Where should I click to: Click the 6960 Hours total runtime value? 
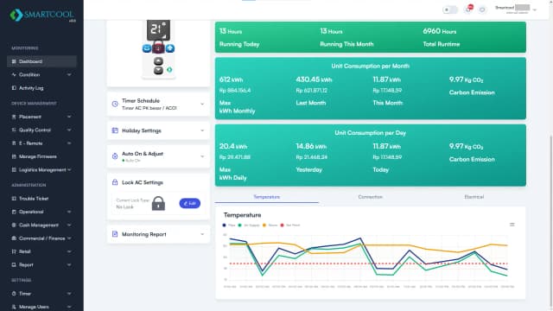tap(440, 31)
